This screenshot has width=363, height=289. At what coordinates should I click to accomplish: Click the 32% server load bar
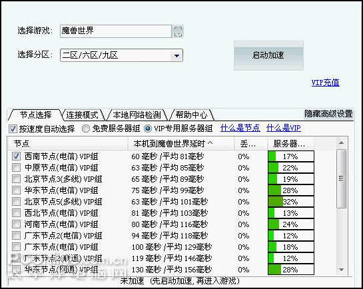[291, 202]
